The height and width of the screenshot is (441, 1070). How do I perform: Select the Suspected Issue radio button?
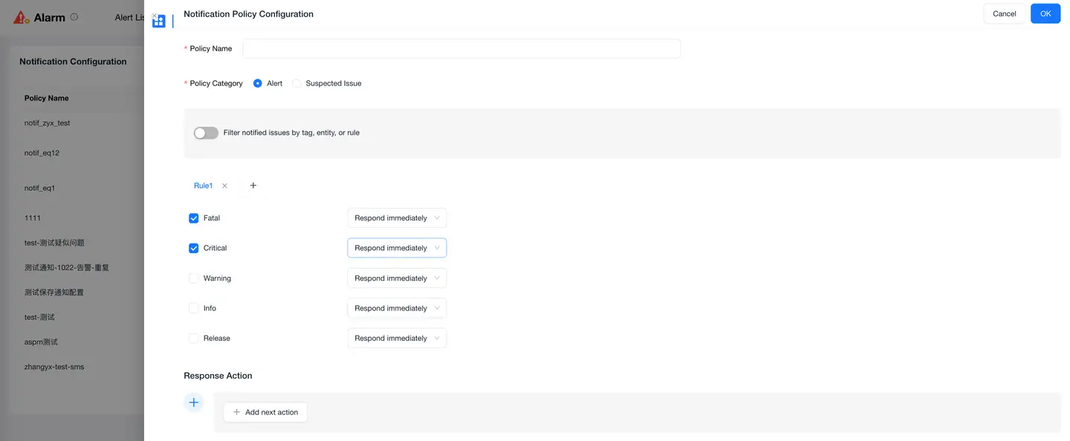coord(296,83)
